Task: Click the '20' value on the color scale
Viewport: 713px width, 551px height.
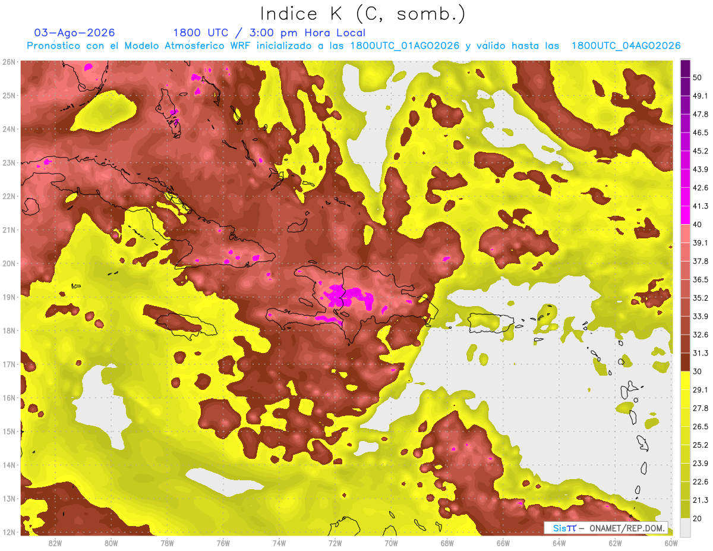Action: (x=698, y=518)
